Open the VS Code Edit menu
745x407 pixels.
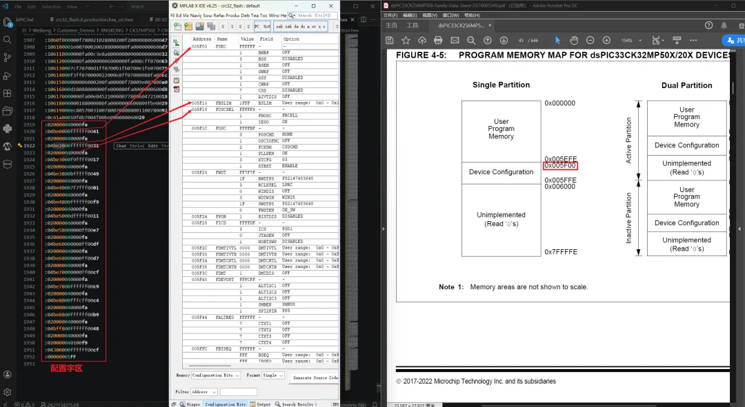point(31,7)
